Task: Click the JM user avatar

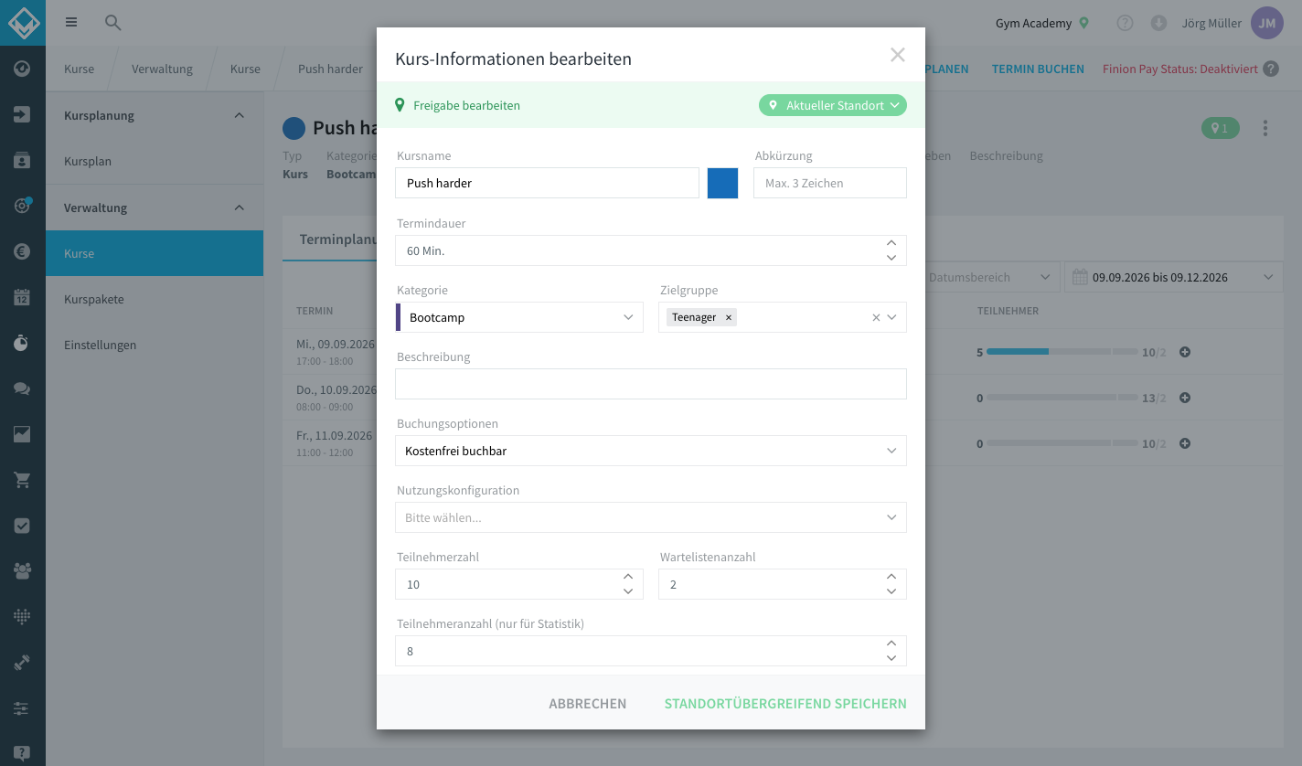Action: pyautogui.click(x=1267, y=23)
